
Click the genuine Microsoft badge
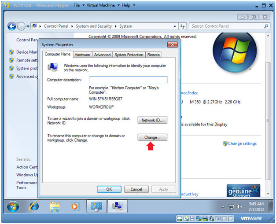[243, 191]
